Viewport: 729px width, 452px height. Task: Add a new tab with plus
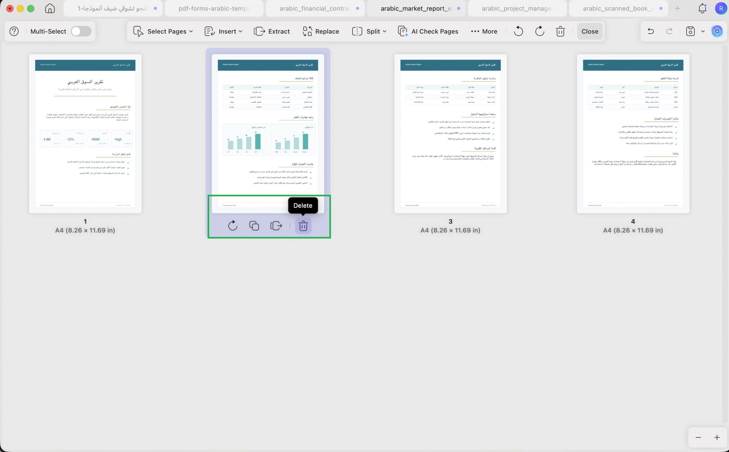pyautogui.click(x=677, y=8)
